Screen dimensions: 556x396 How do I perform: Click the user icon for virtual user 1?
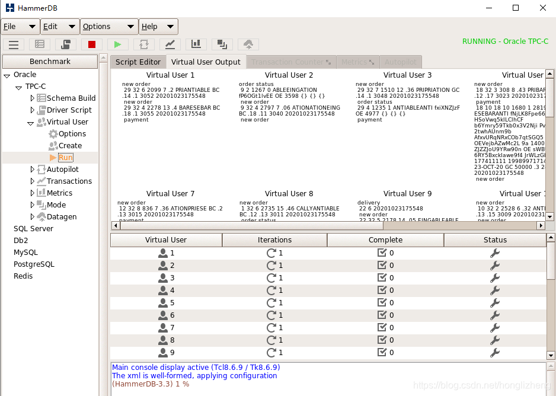point(163,253)
